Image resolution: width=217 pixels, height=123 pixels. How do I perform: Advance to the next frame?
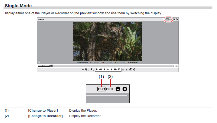point(111,70)
